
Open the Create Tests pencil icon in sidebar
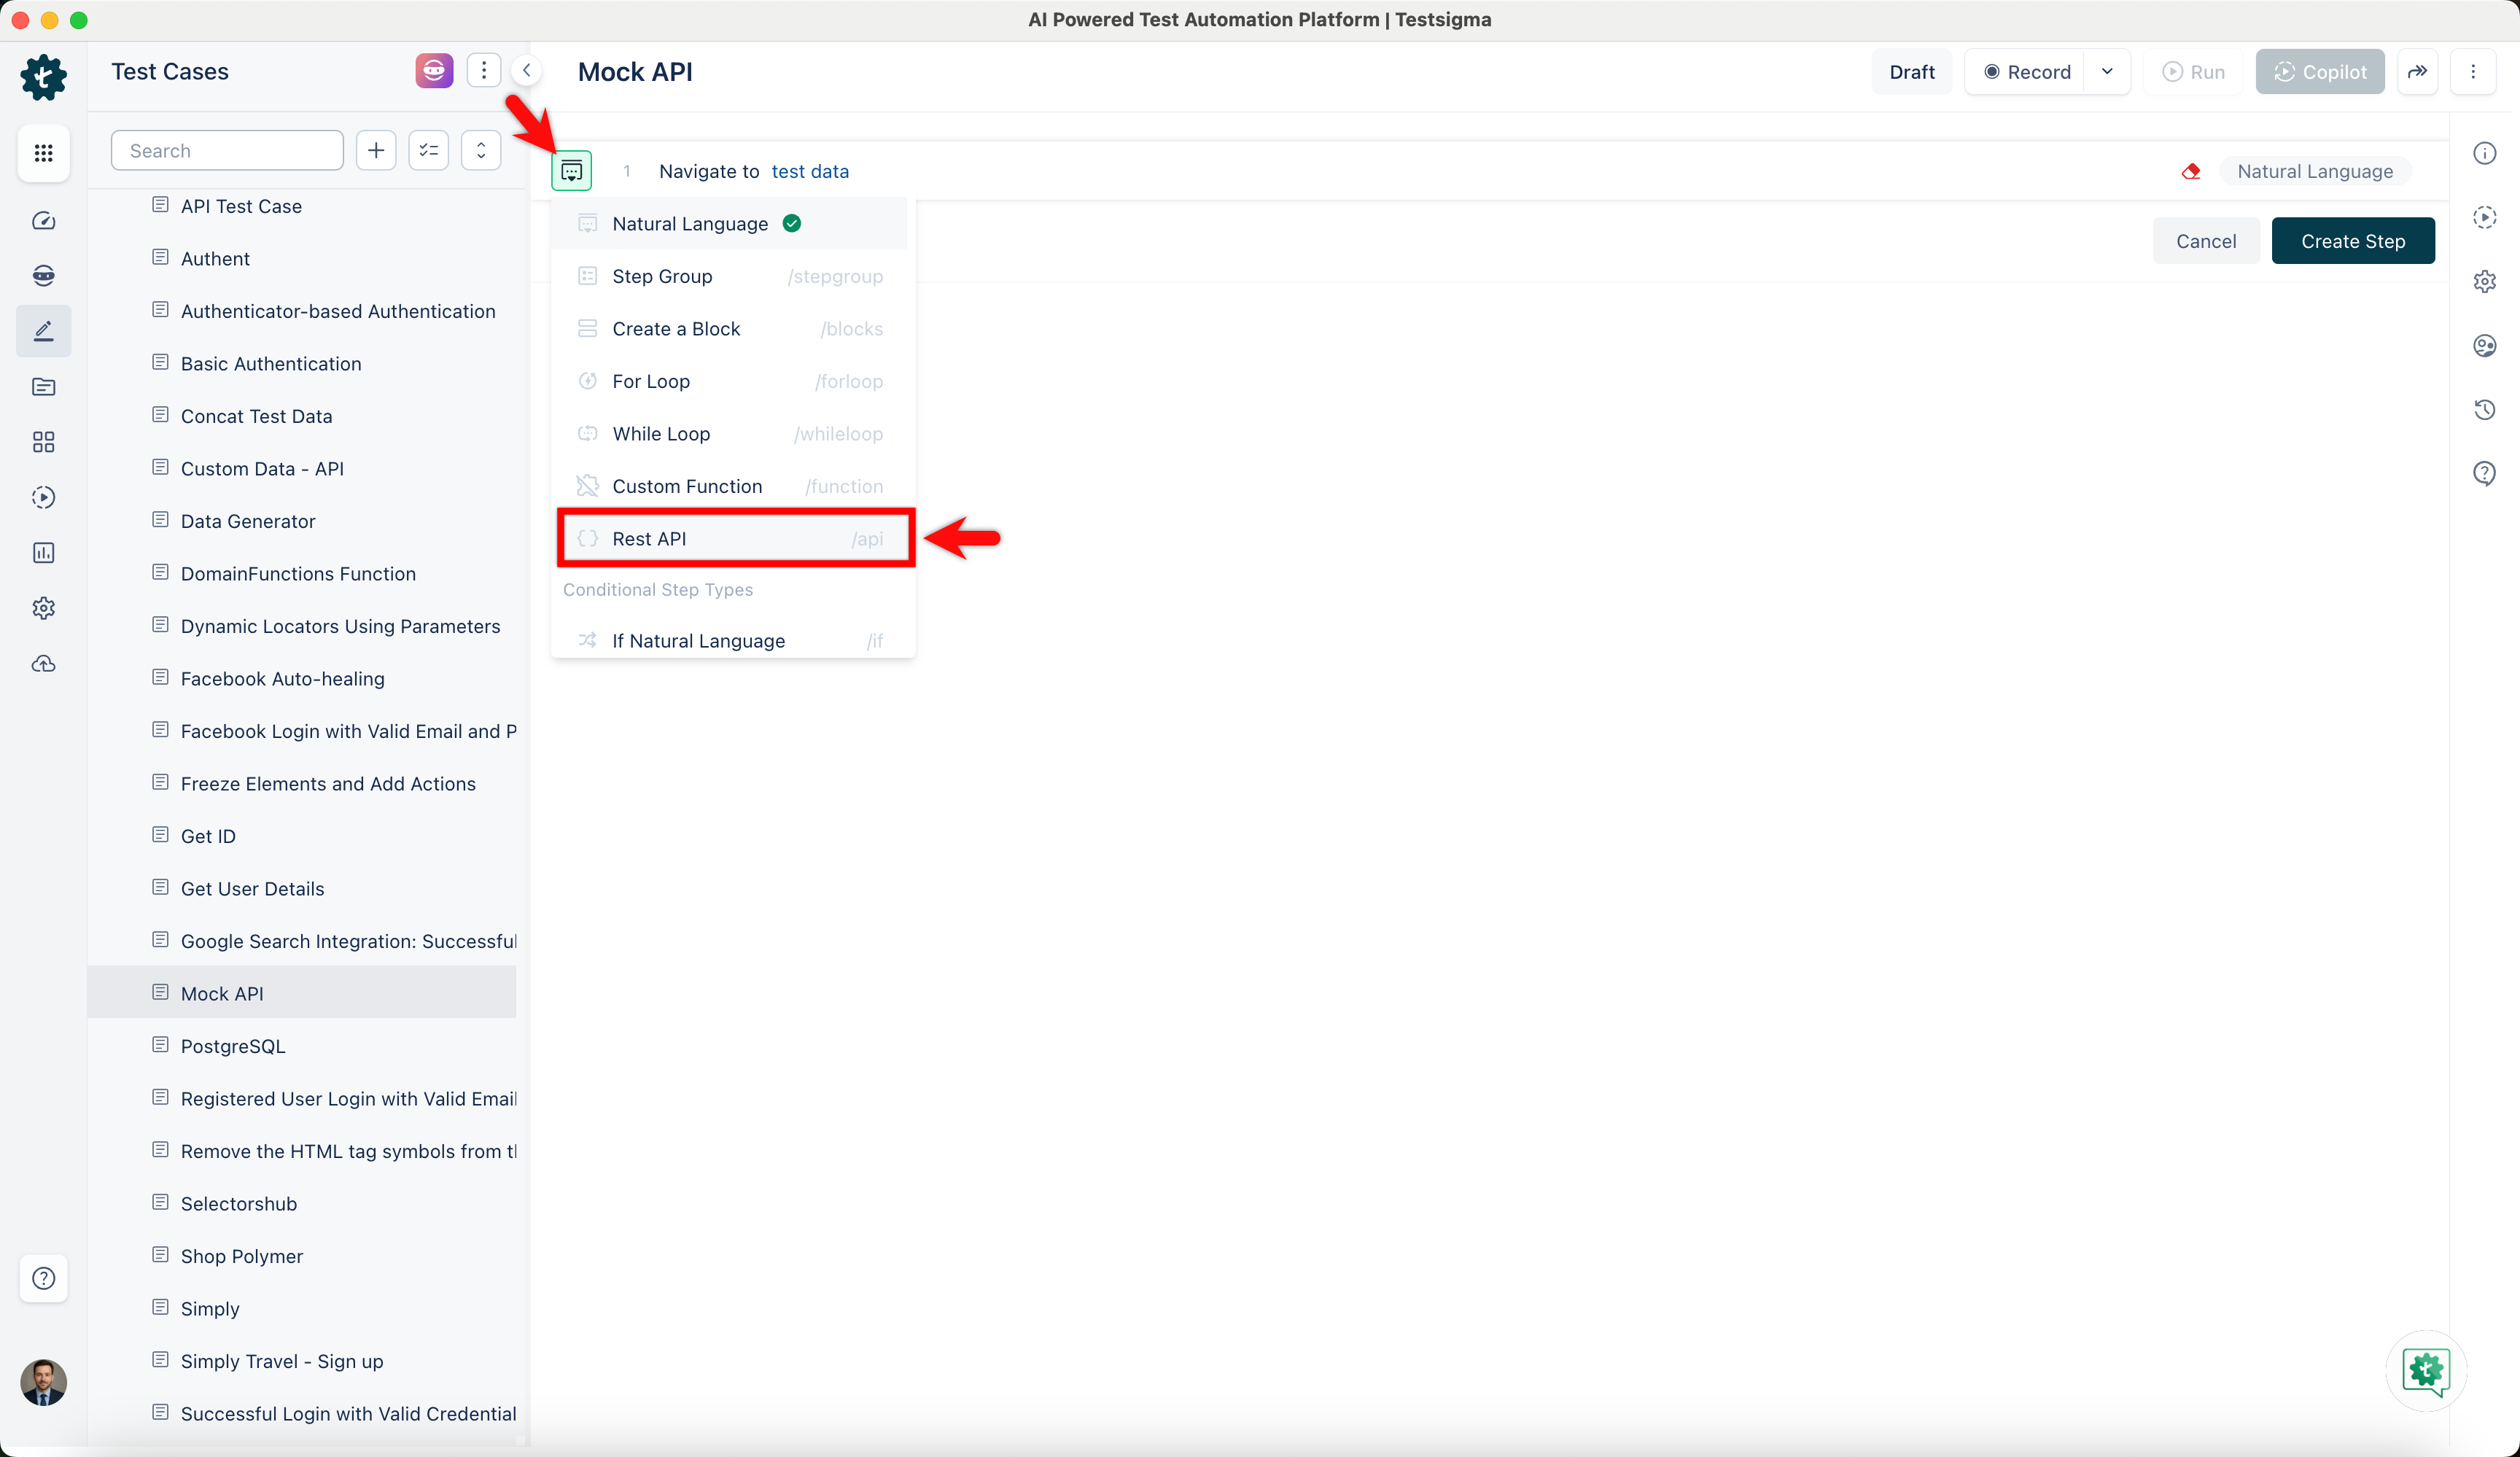click(43, 331)
